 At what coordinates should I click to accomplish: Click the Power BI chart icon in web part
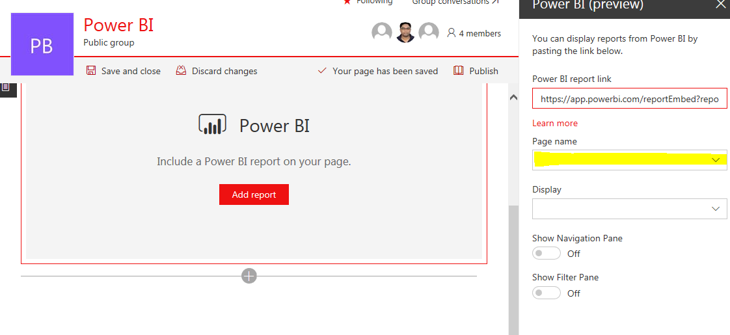point(212,124)
